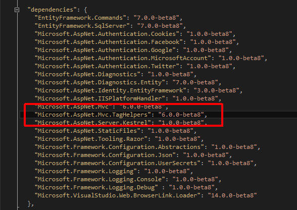Click the Configuration.Json version value

(x=206, y=155)
